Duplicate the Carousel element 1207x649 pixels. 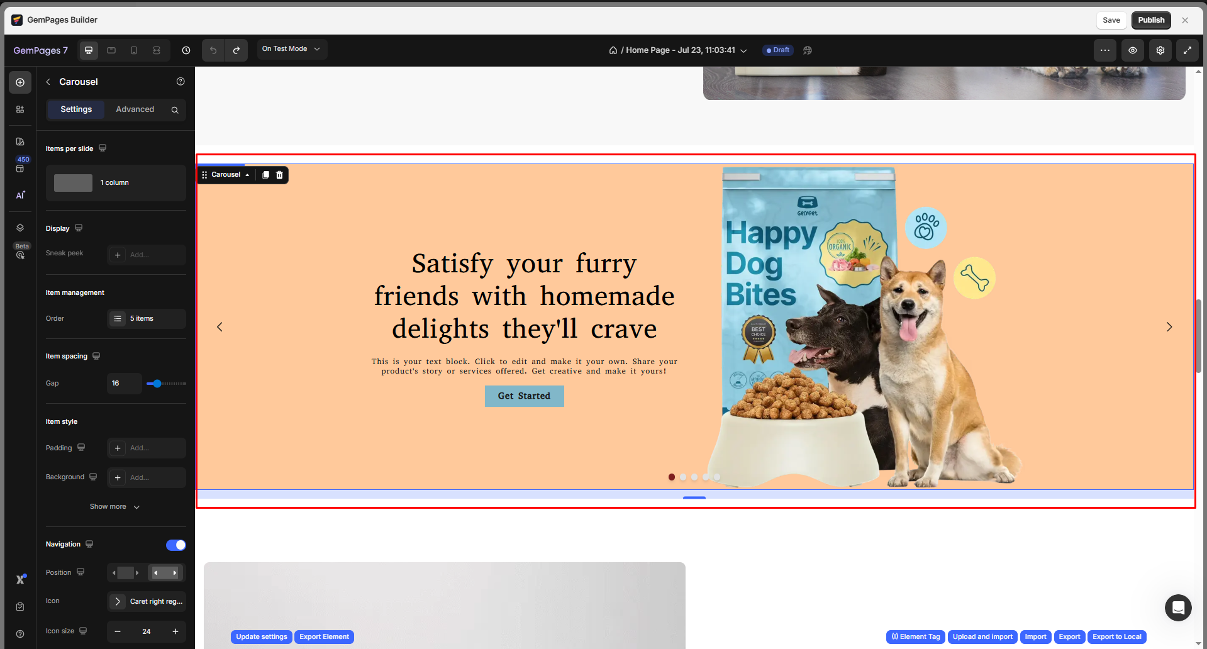[265, 175]
